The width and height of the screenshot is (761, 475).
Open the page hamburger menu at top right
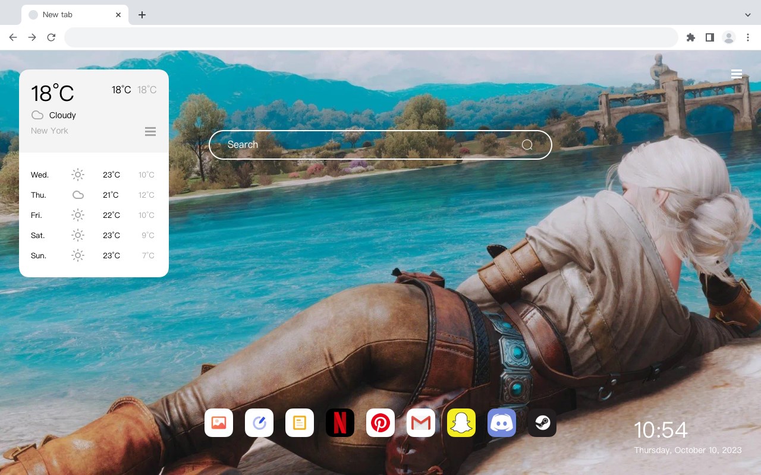click(x=737, y=74)
